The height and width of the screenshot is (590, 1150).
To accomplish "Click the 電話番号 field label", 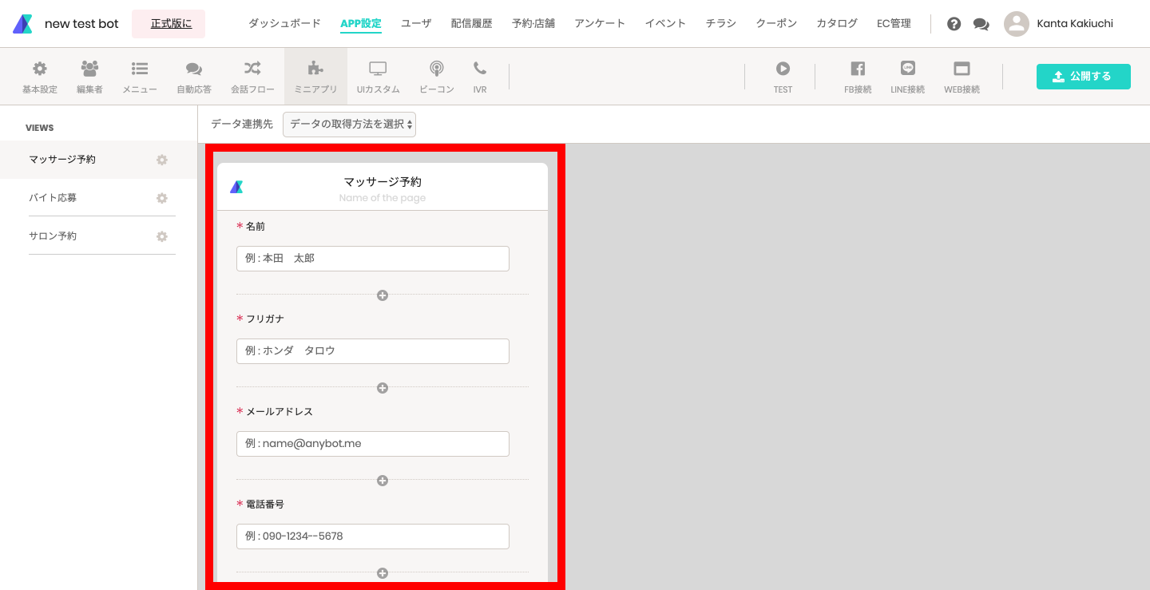I will coord(265,505).
